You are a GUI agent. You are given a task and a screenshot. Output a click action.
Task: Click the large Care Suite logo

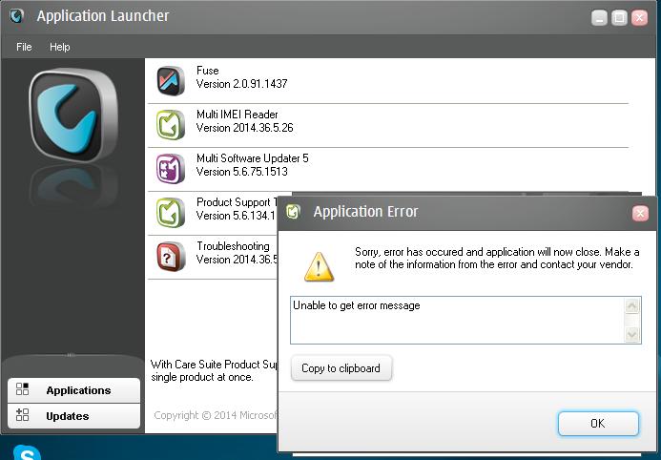74,115
